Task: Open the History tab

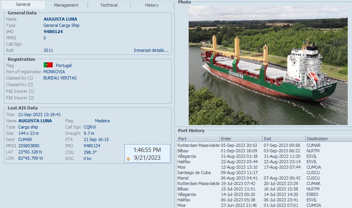Action: pos(152,5)
